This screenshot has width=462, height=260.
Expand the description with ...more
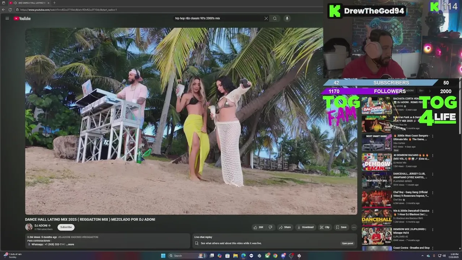pyautogui.click(x=70, y=244)
